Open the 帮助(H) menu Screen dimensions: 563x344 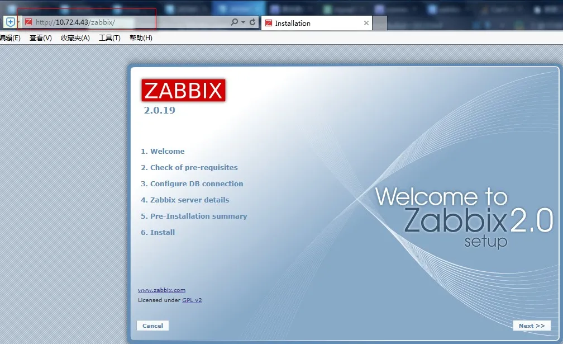(141, 37)
